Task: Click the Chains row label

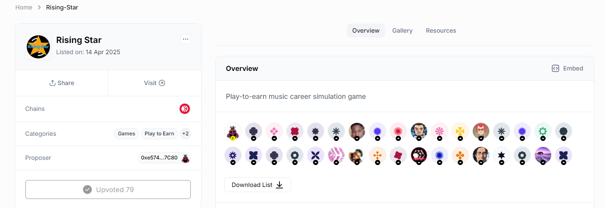Action: 35,109
